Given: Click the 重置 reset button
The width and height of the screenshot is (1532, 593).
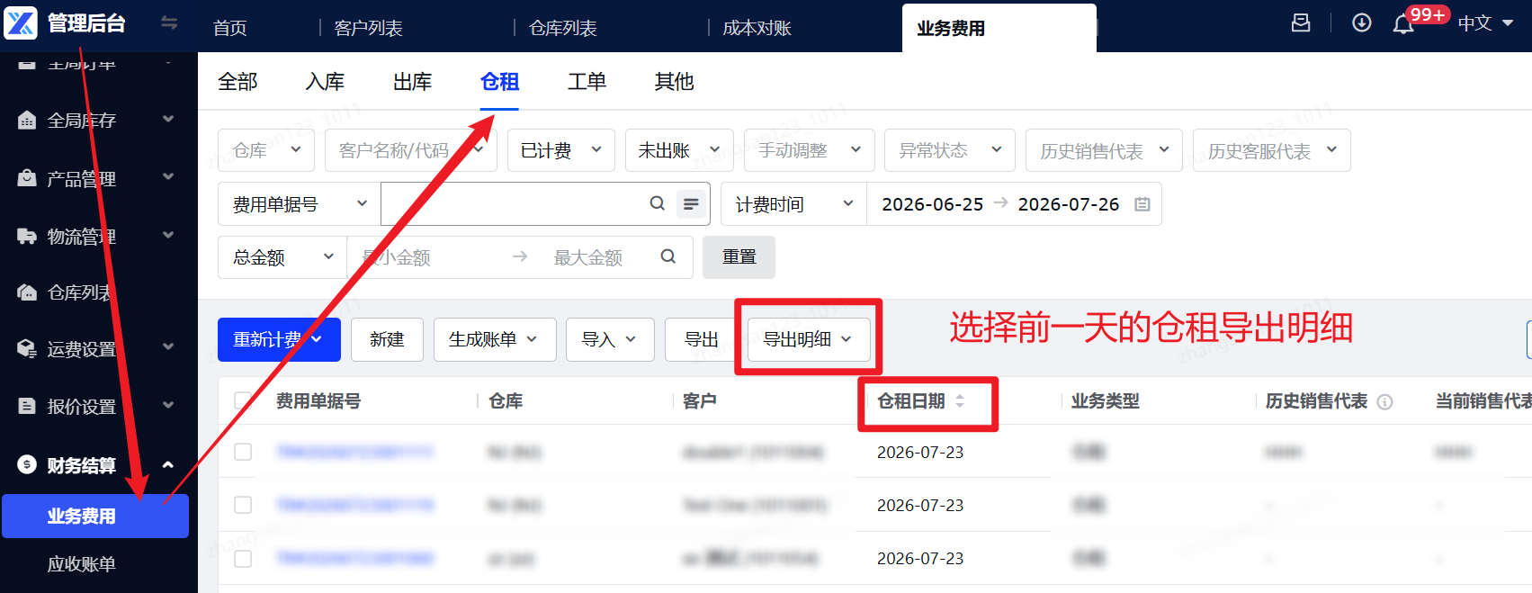Looking at the screenshot, I should click(739, 257).
